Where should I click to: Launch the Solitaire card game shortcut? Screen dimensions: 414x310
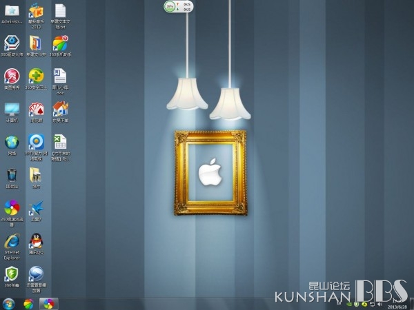coord(36,109)
